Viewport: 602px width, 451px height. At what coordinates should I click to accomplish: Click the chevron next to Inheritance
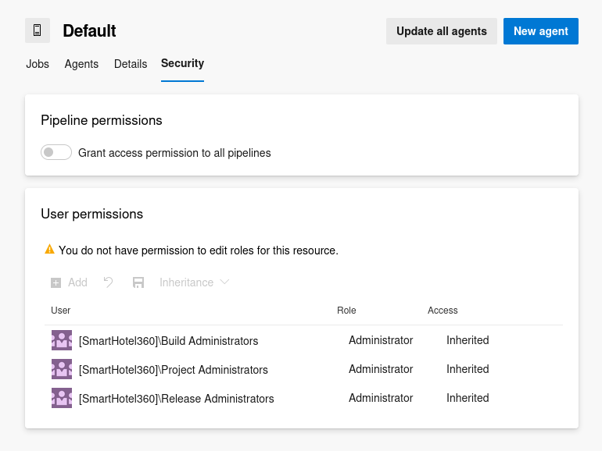(x=224, y=282)
